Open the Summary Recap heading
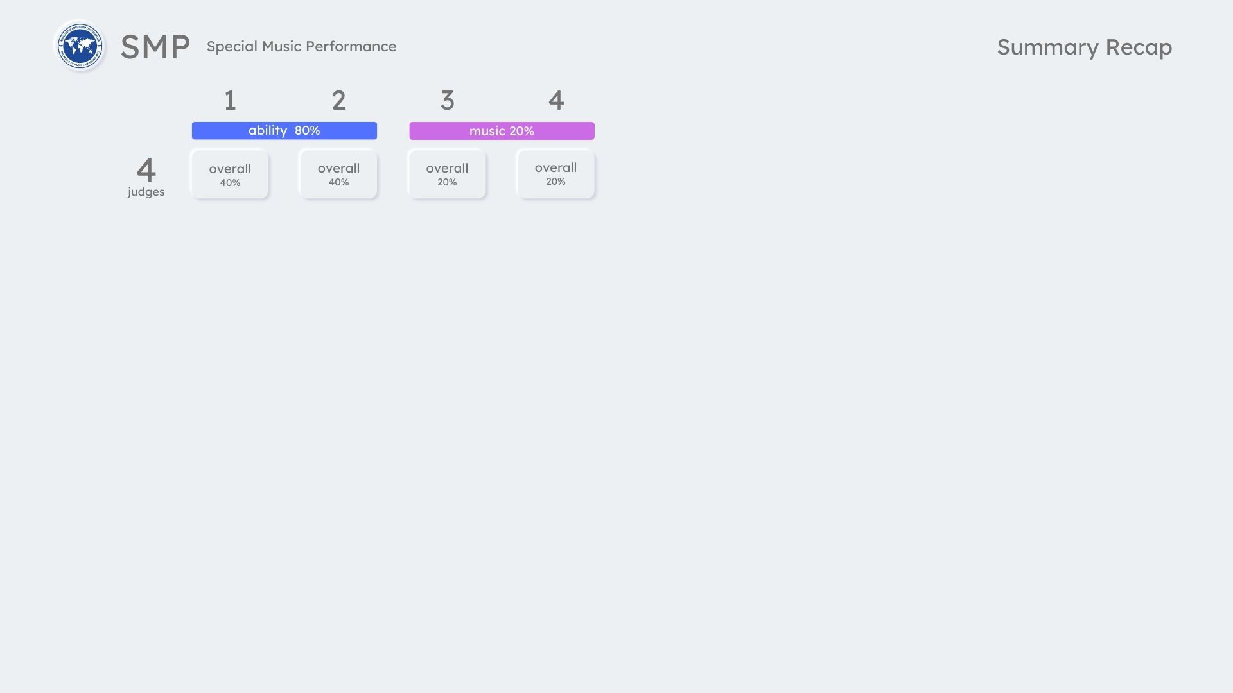The height and width of the screenshot is (693, 1233). (x=1084, y=47)
